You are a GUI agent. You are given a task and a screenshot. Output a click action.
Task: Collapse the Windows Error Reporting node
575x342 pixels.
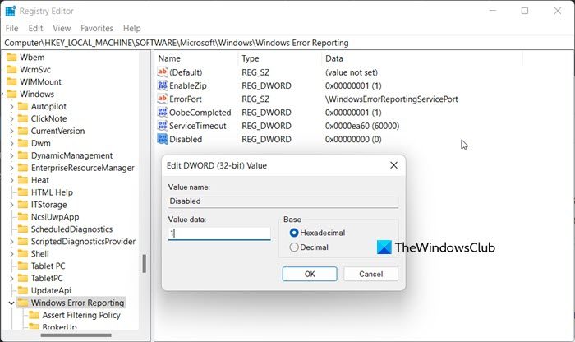[11, 303]
